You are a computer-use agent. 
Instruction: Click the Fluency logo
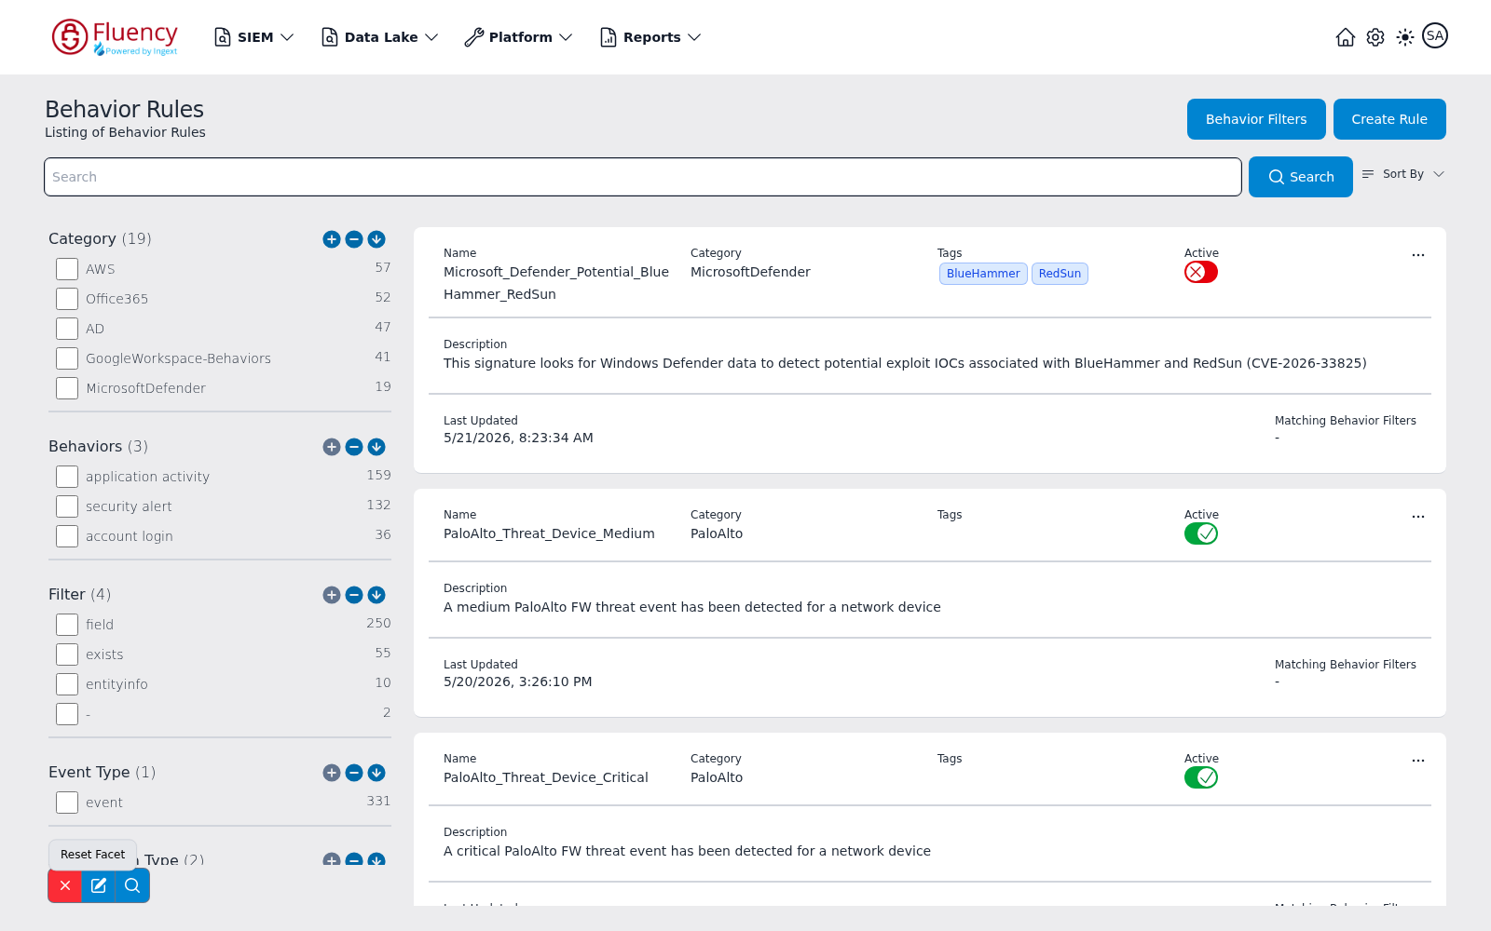point(115,37)
